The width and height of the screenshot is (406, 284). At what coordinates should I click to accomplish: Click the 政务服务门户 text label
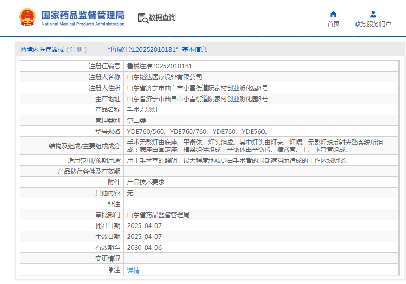point(373,24)
